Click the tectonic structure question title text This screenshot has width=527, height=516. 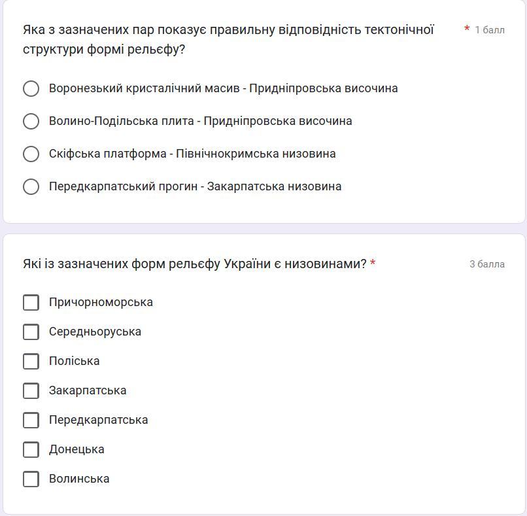(x=228, y=39)
